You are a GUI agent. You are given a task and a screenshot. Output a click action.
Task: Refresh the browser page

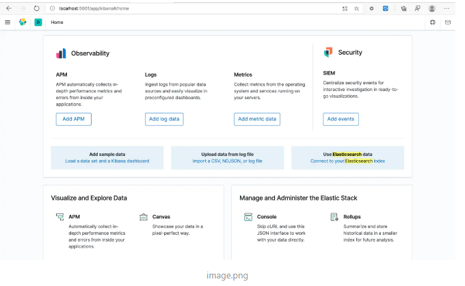[36, 8]
